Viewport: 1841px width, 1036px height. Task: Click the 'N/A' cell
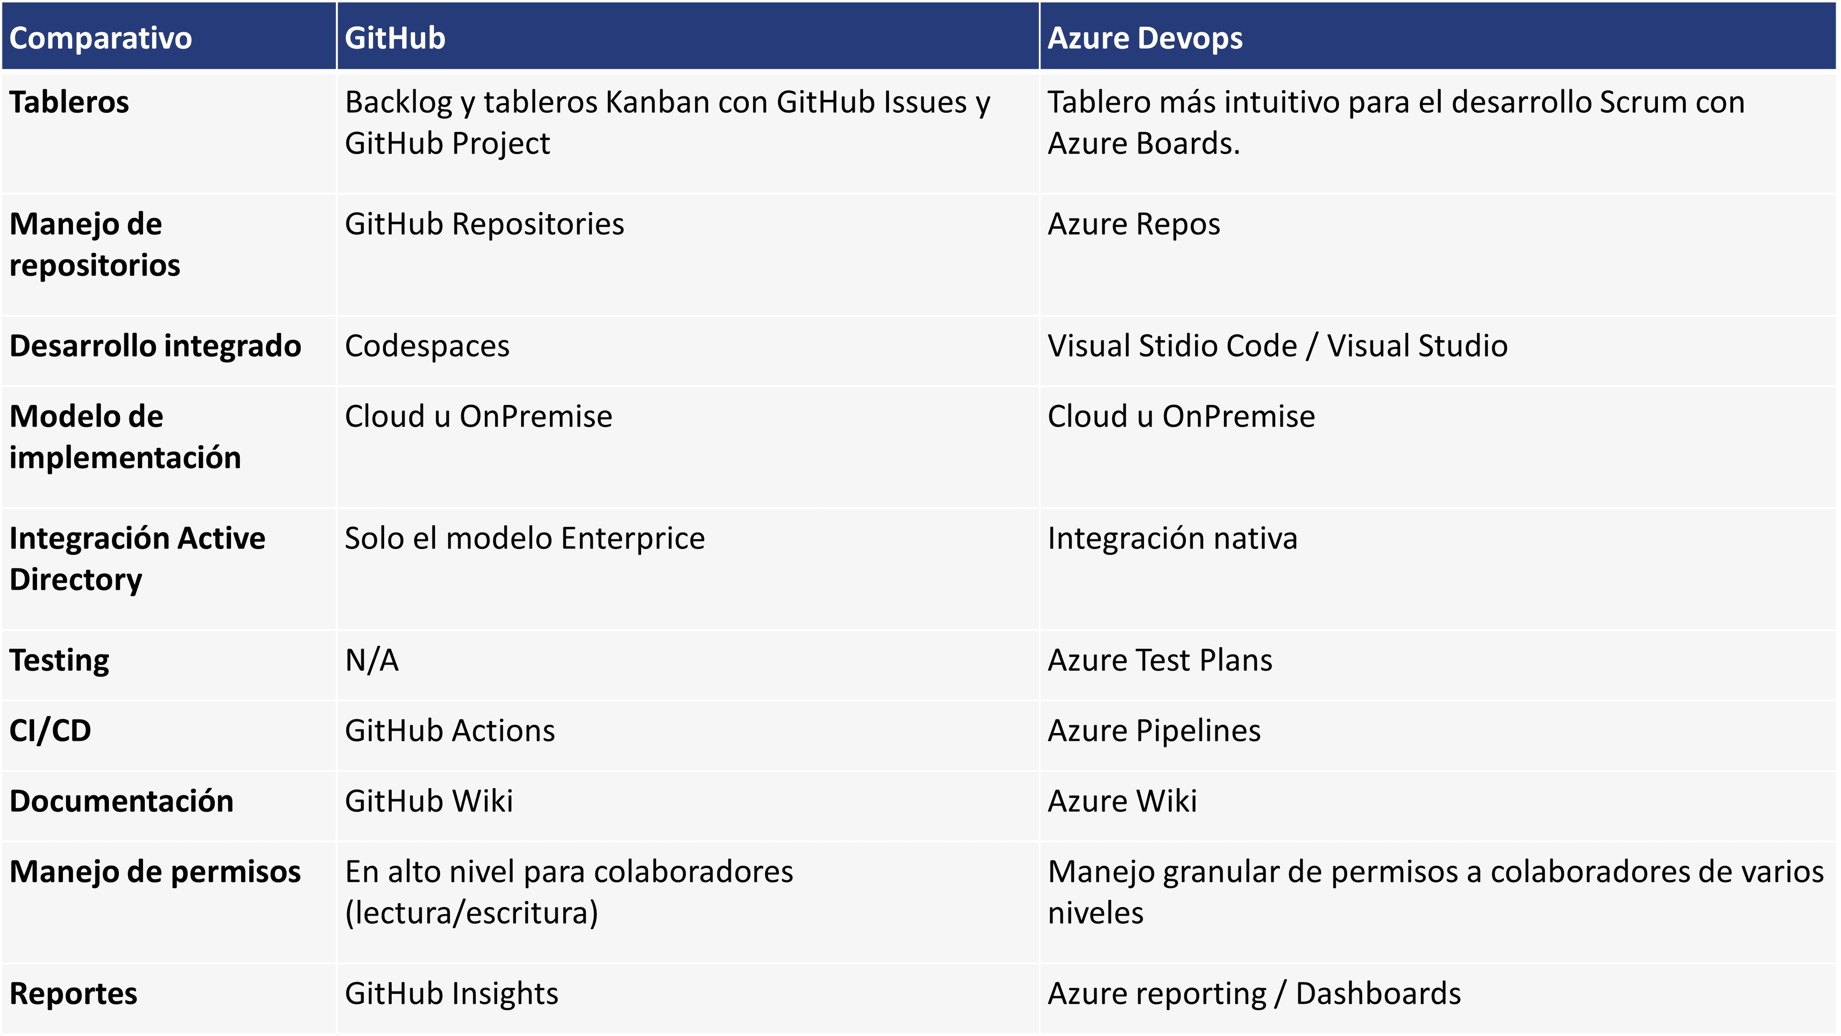tap(687, 665)
